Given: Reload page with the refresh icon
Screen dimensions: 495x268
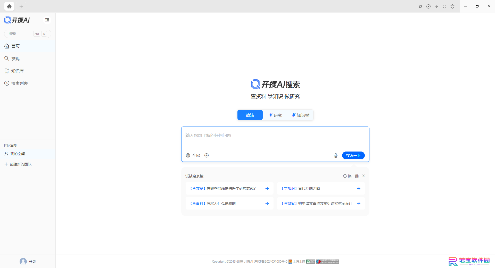Looking at the screenshot, I should 444,6.
